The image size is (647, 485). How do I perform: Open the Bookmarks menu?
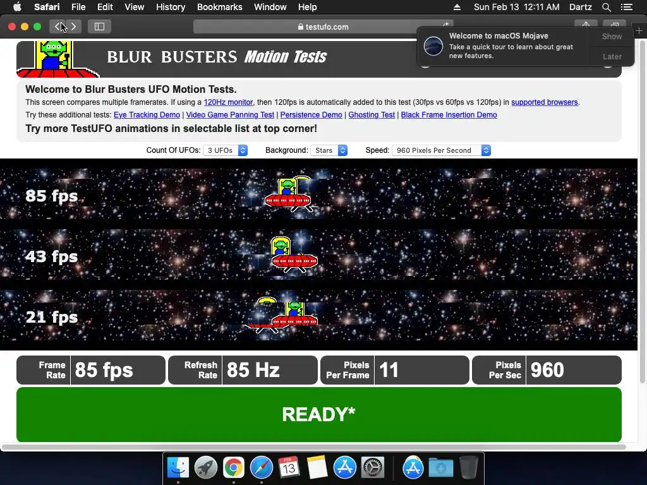(219, 7)
